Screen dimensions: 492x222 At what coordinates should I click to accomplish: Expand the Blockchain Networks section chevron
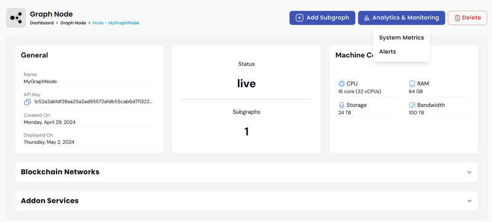(x=469, y=172)
